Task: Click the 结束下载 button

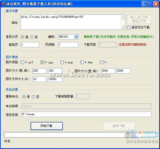Action: tap(119, 126)
